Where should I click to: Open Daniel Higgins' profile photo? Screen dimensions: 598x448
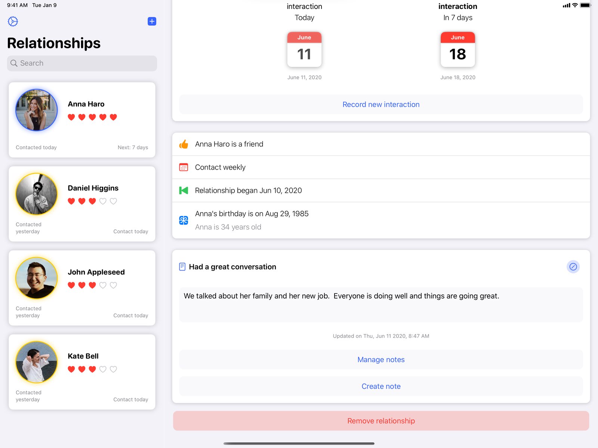point(37,194)
